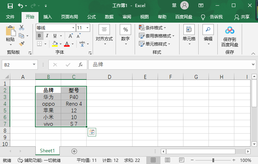This screenshot has width=258, height=164.
Task: Switch to Normal view
Action: coord(153,160)
